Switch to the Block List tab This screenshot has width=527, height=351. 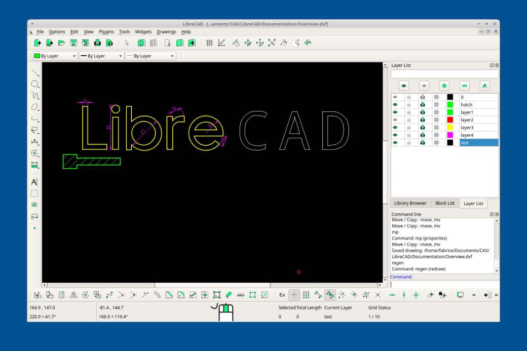(445, 203)
